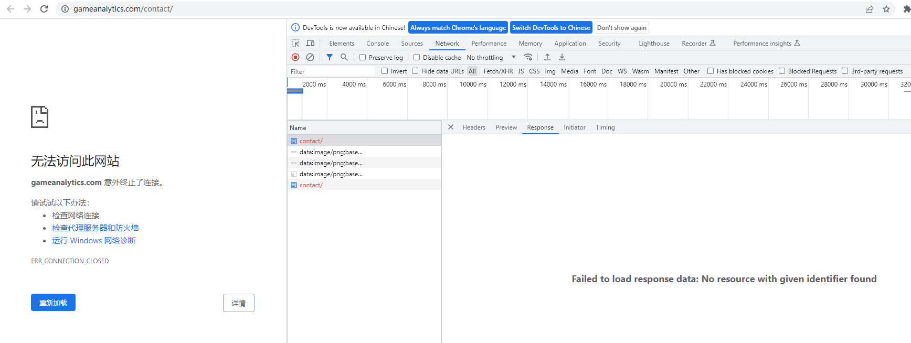
Task: Check Hide data URLs option
Action: pos(415,71)
